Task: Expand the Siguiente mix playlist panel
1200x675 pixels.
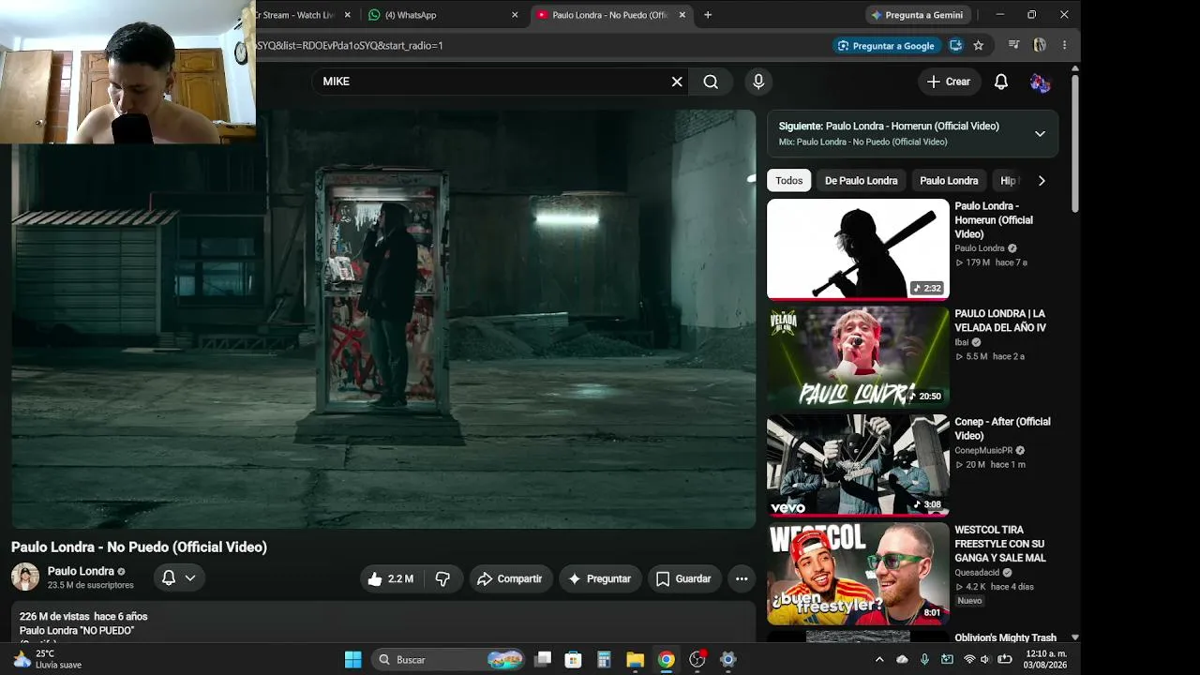Action: 1040,134
